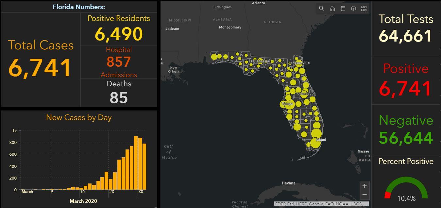
Task: Select the March 30 bar in chart
Action: pos(140,164)
